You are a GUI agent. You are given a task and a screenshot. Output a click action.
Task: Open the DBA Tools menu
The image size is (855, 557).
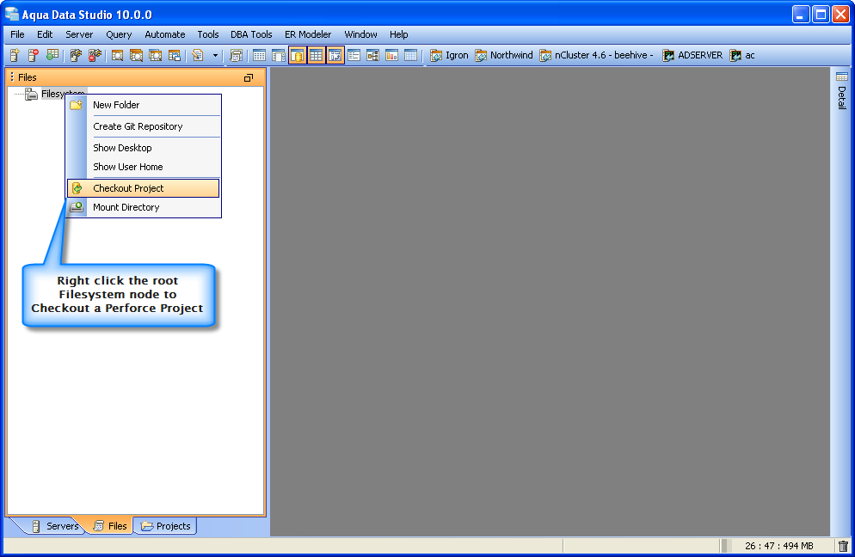click(251, 34)
